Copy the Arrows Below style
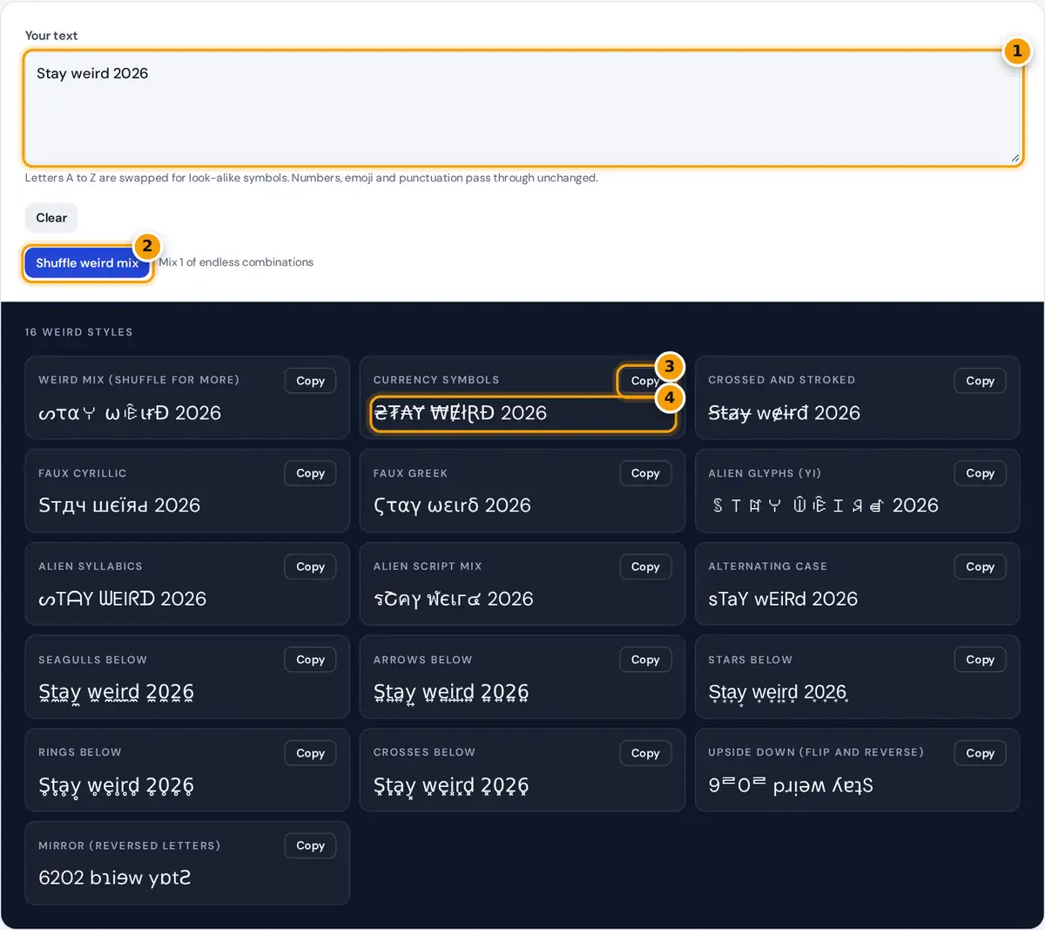1045x930 pixels. pyautogui.click(x=645, y=660)
